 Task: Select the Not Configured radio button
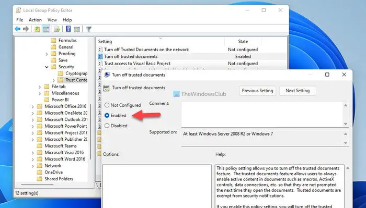(x=107, y=105)
